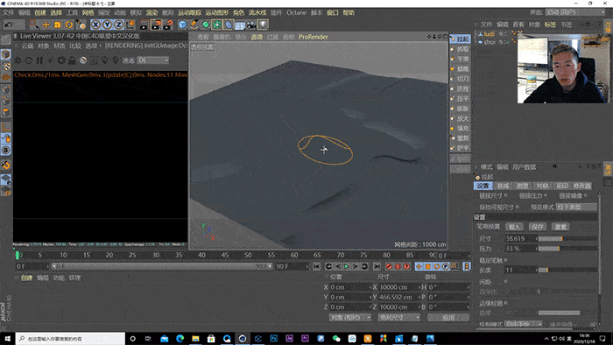
Task: Click Live Viewer render lock icon
Action: click(x=72, y=60)
